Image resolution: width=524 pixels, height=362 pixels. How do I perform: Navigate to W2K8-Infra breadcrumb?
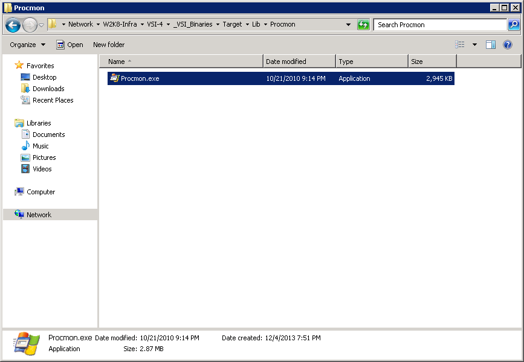(120, 24)
